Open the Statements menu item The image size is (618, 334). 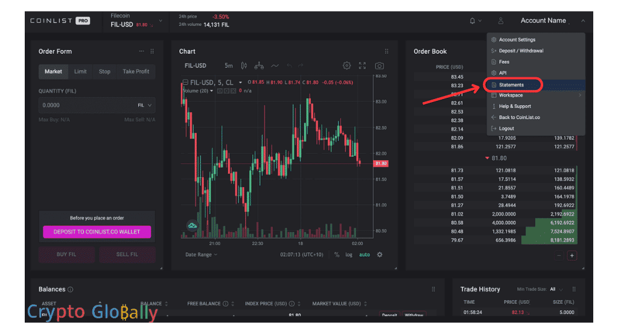click(x=536, y=85)
